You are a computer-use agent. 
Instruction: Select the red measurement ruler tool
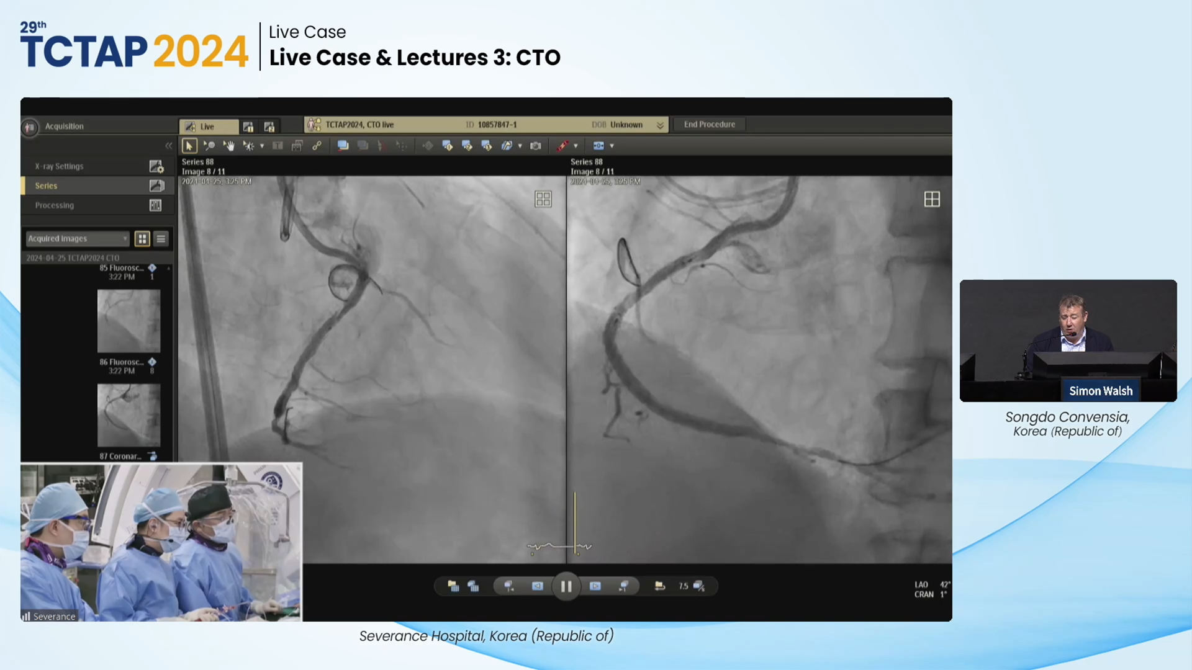[562, 146]
